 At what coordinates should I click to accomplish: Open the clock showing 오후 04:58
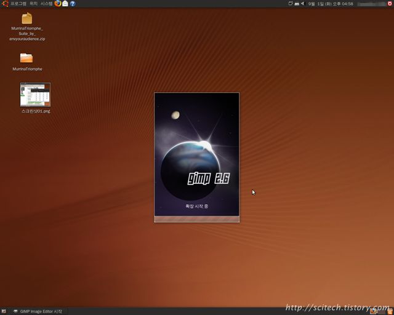point(331,4)
